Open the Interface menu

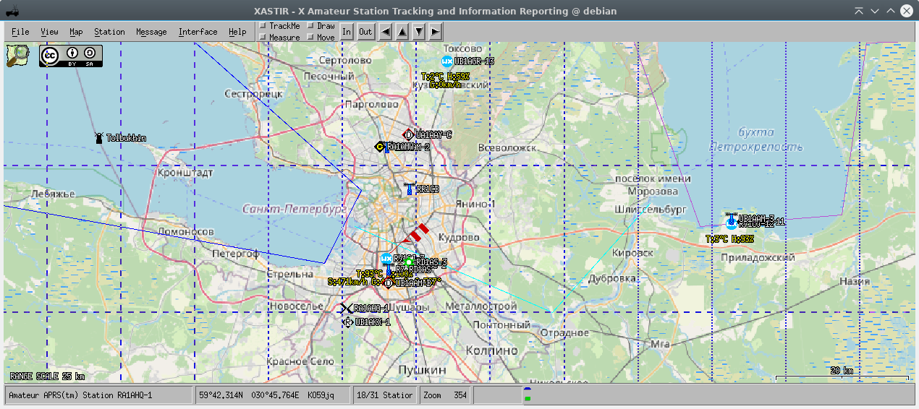click(x=198, y=32)
